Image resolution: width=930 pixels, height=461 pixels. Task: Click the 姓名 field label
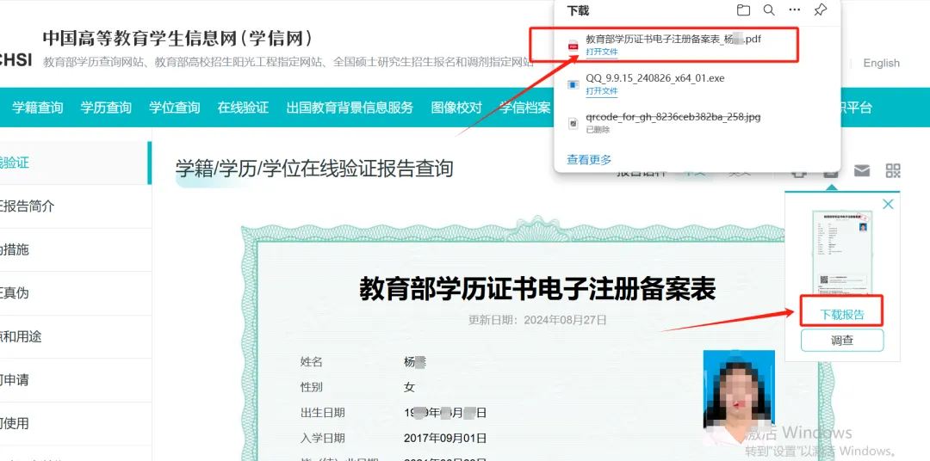tap(312, 361)
